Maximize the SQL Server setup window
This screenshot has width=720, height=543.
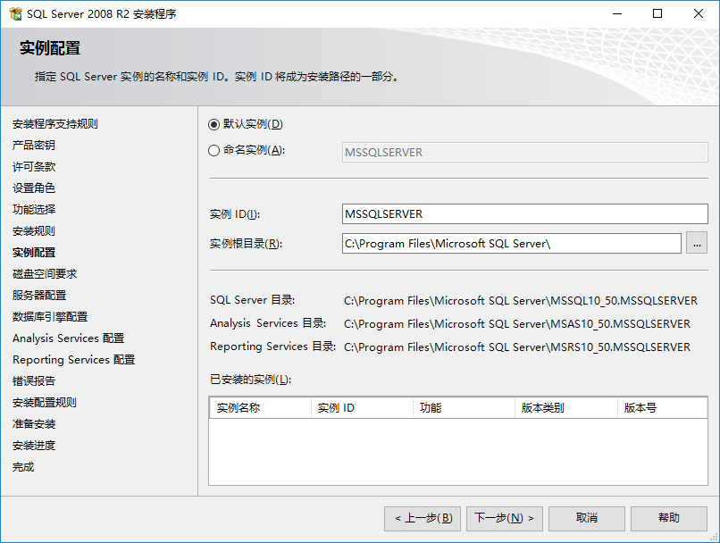point(657,13)
